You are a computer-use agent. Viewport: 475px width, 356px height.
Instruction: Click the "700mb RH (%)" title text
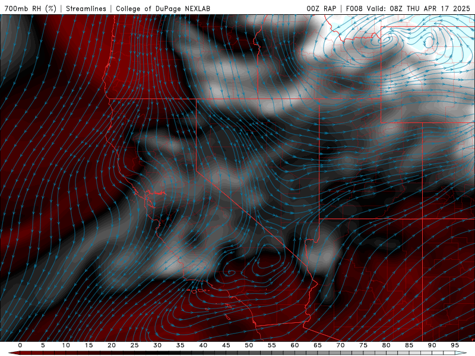[30, 8]
